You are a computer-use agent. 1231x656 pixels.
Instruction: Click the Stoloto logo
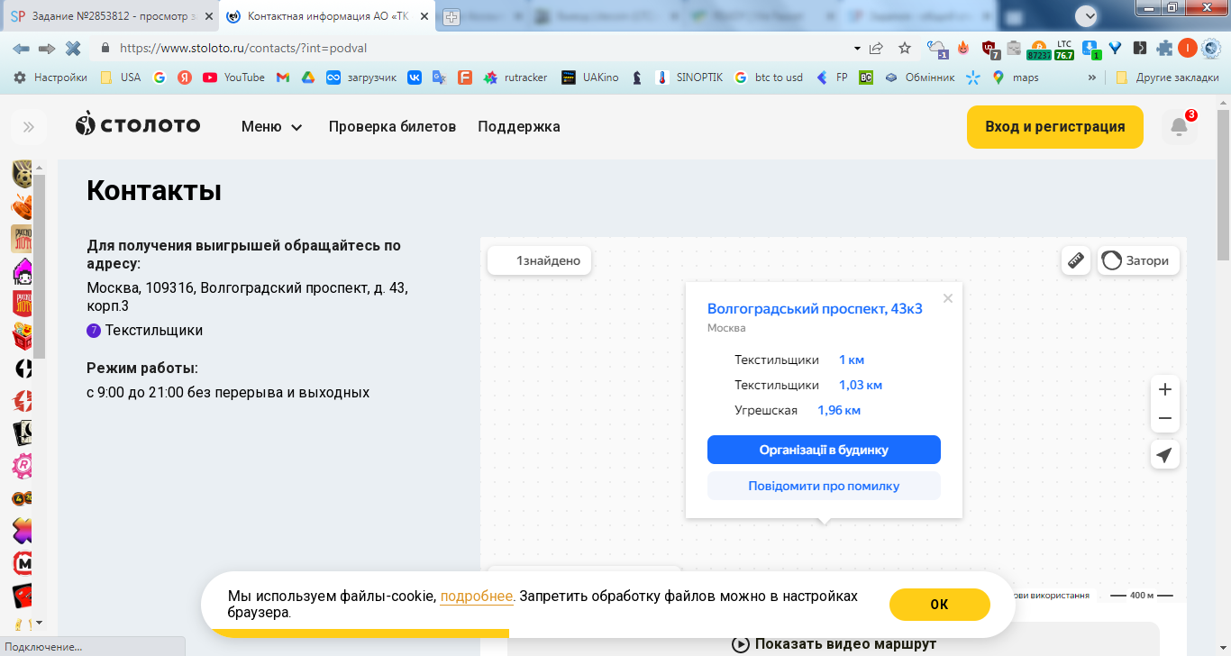click(138, 124)
